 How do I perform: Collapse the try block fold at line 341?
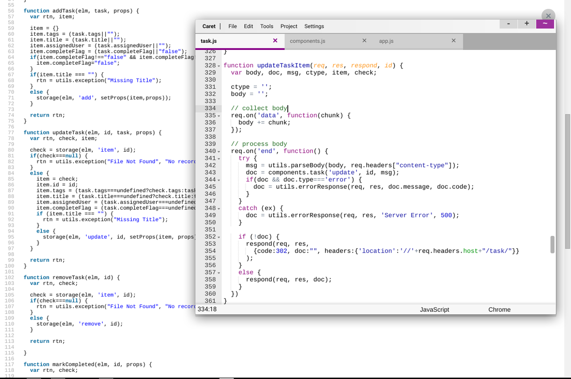pos(219,158)
